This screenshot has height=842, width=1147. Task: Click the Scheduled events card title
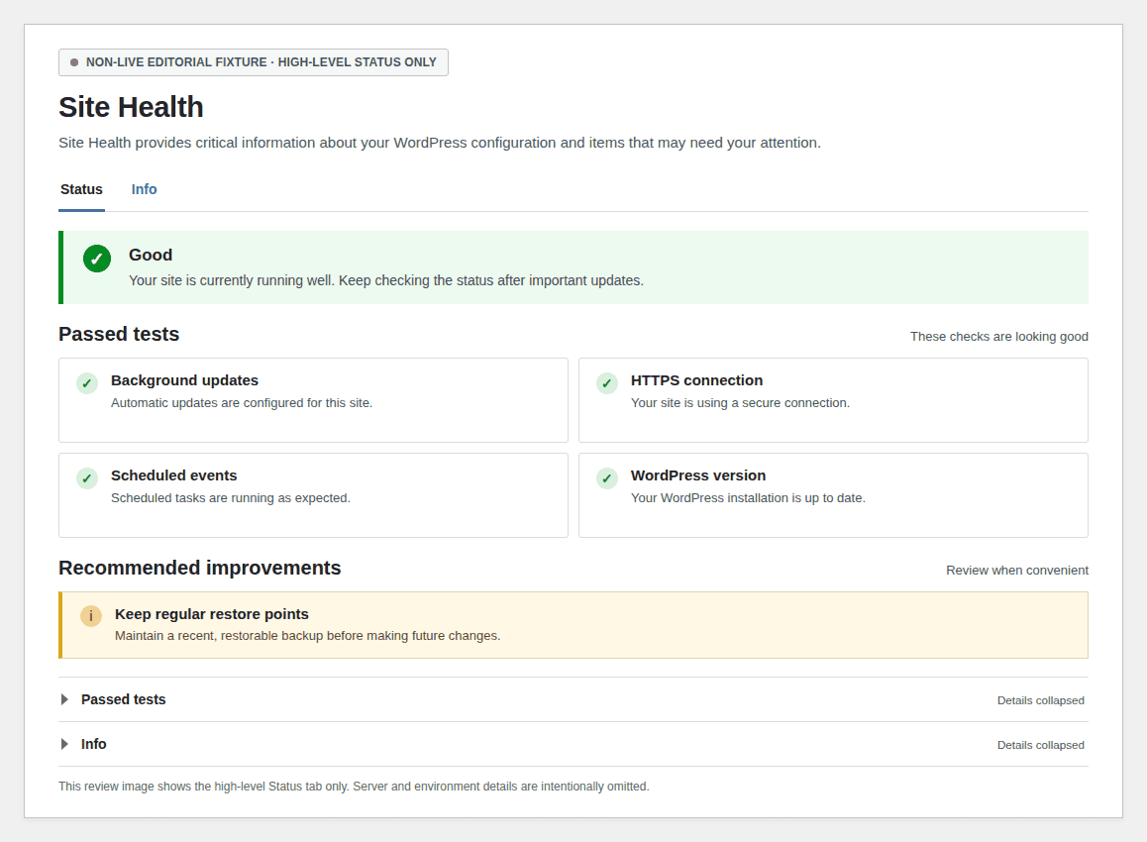pyautogui.click(x=174, y=475)
